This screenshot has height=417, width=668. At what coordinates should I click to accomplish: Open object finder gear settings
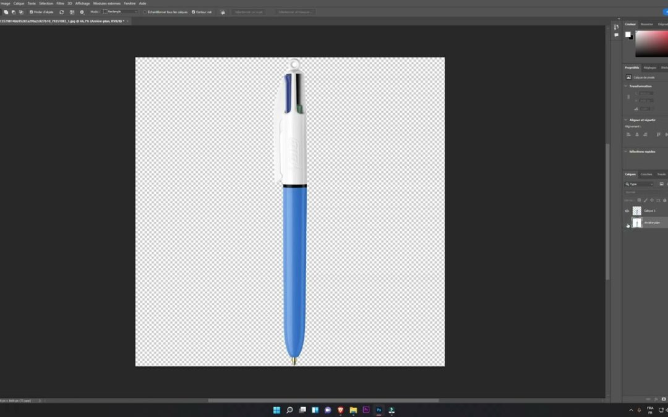(x=82, y=12)
